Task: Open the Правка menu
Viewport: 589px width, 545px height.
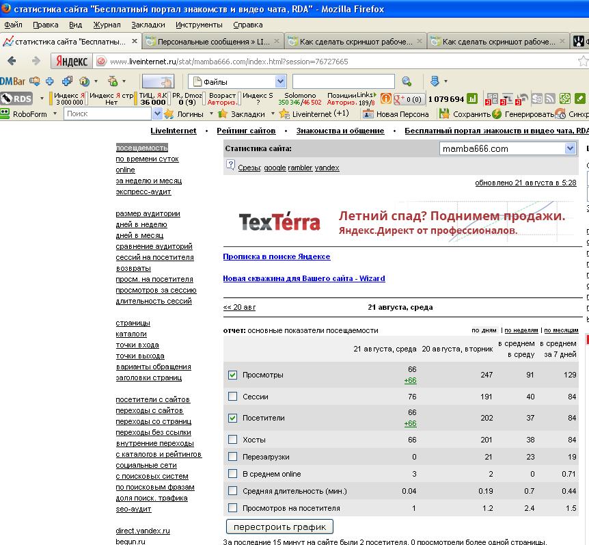Action: (x=46, y=25)
